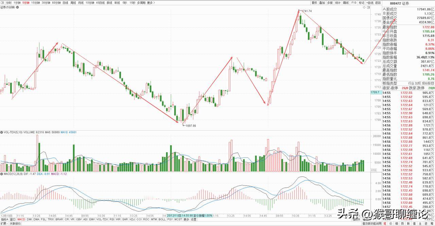Expand the 扩展 panel
The height and width of the screenshot is (226, 435).
click(x=4, y=224)
